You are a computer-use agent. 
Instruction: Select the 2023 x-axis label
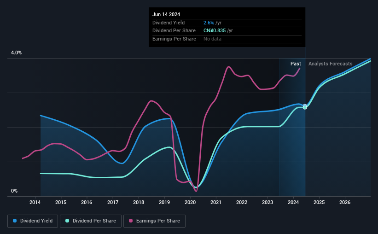(x=268, y=202)
